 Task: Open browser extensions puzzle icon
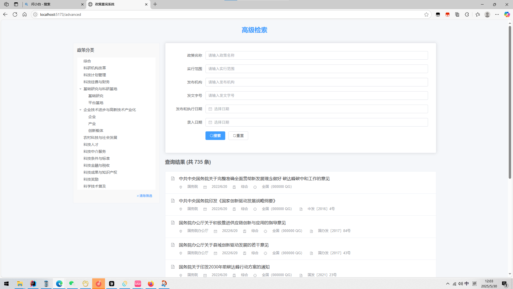(x=467, y=14)
